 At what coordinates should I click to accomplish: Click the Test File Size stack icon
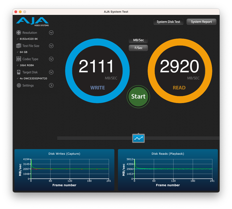19,46
